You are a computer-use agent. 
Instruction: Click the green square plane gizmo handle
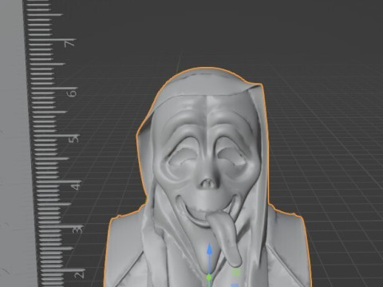point(236,272)
